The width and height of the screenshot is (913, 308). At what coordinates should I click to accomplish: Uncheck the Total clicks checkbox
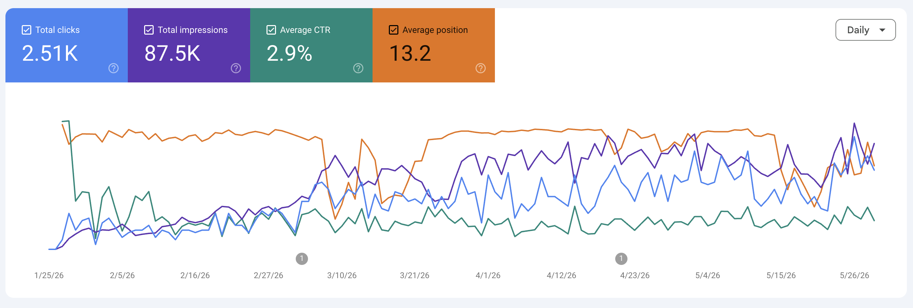[27, 30]
